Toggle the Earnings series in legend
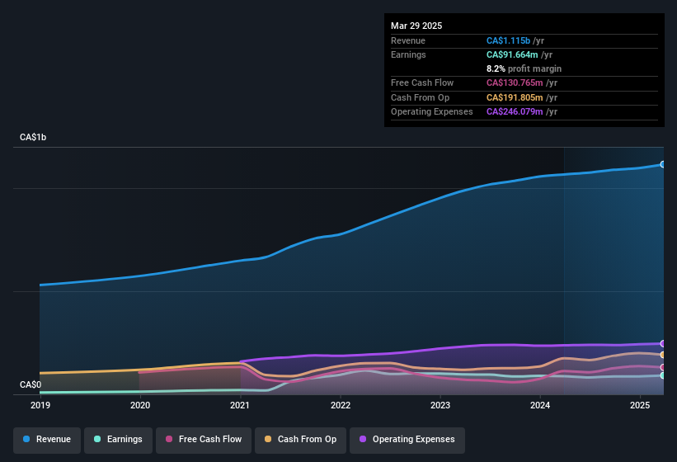Image resolution: width=677 pixels, height=462 pixels. [118, 440]
